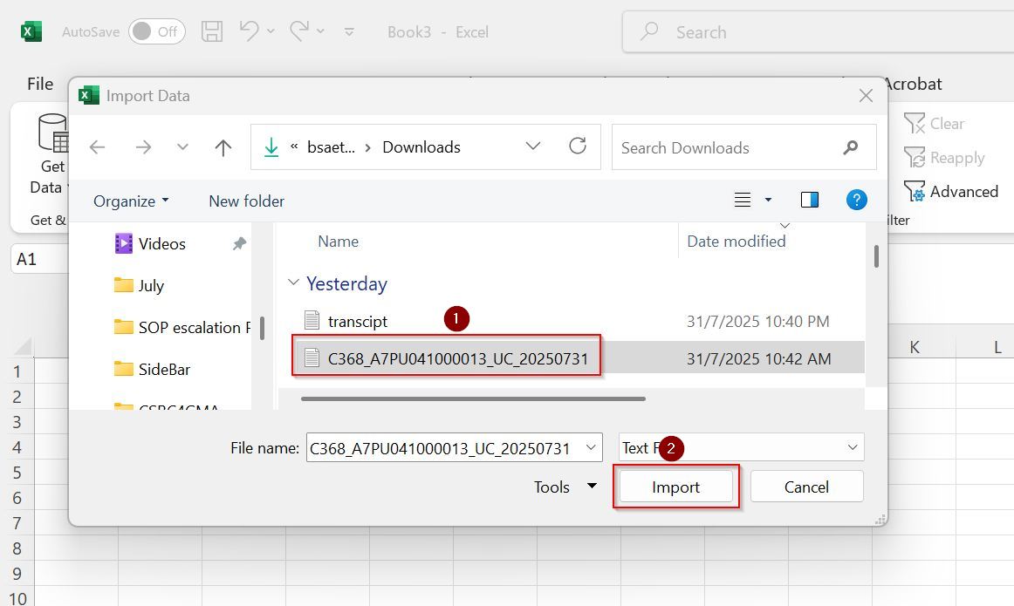This screenshot has height=606, width=1014.
Task: Select the July folder in sidebar
Action: click(150, 285)
